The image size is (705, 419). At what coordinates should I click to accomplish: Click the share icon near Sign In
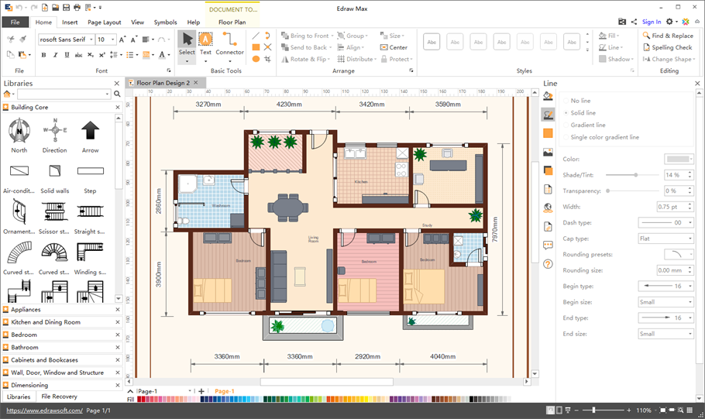(x=634, y=22)
